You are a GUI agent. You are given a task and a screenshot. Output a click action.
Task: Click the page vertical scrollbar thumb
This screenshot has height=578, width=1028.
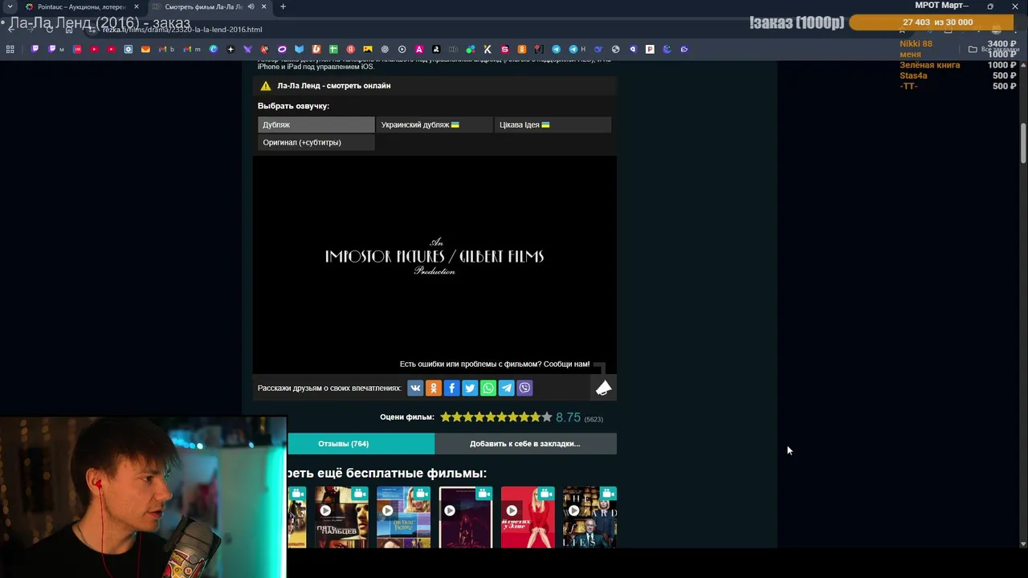point(1023,144)
